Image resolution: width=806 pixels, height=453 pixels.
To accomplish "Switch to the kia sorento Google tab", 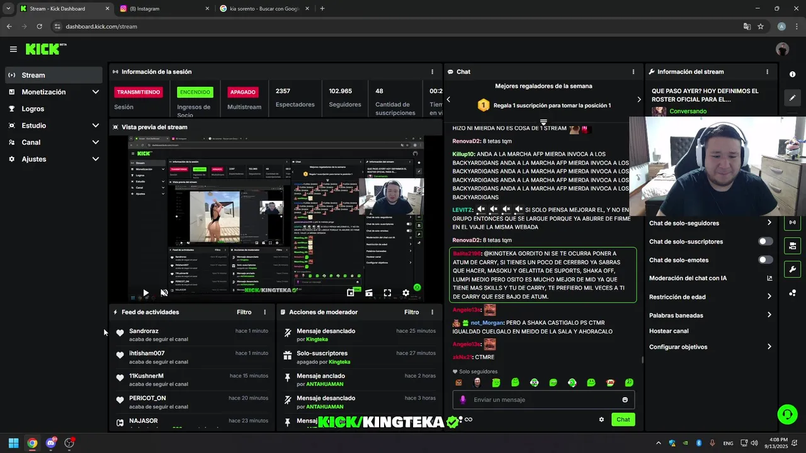I will (x=264, y=9).
